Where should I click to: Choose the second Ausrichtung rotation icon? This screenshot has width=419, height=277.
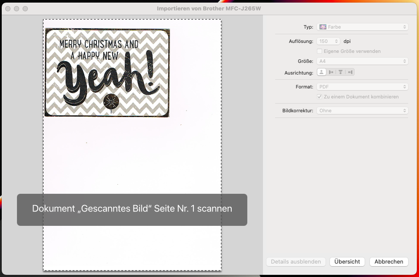[x=331, y=72]
